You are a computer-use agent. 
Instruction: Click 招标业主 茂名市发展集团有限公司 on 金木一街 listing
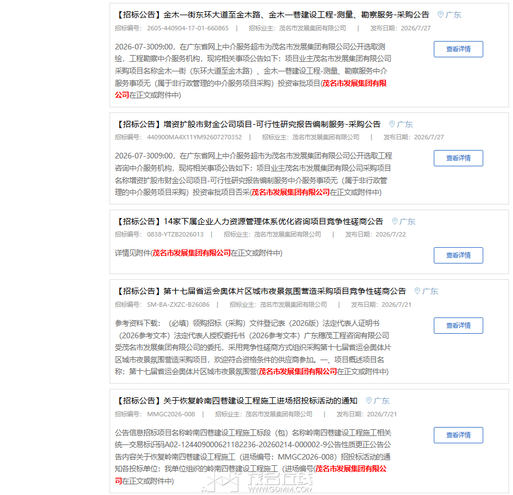coord(297,28)
